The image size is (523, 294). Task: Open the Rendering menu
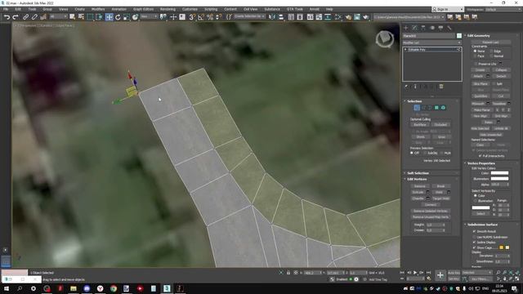tap(168, 9)
